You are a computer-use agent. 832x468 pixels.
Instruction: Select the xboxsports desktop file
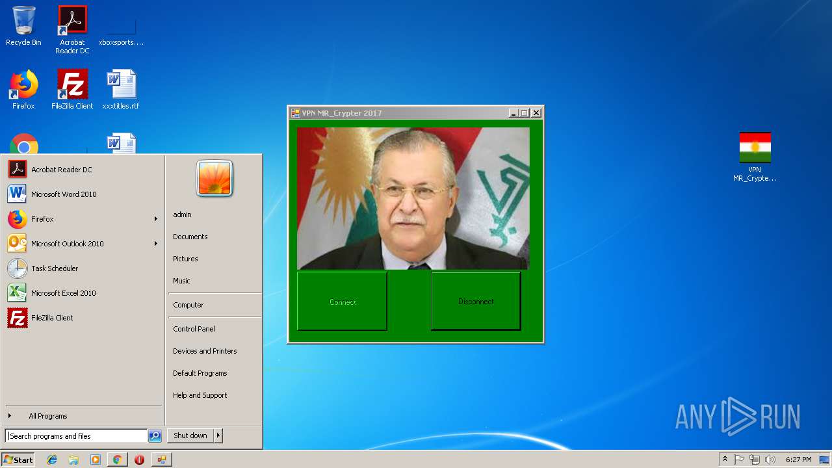click(x=121, y=30)
